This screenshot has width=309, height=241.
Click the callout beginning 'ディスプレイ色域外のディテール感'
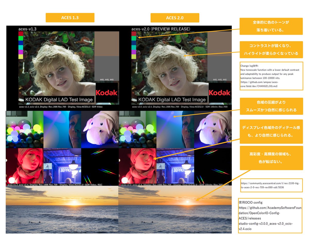271,131
